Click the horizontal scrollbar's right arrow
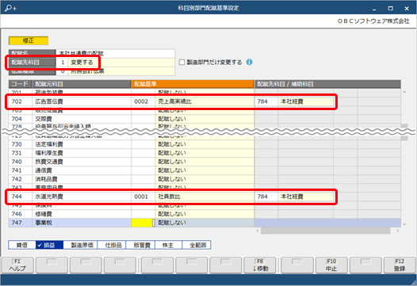This screenshot has width=417, height=286. point(398,231)
